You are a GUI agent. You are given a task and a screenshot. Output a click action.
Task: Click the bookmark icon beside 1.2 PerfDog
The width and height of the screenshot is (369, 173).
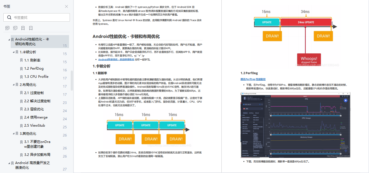pyautogui.click(x=21, y=69)
